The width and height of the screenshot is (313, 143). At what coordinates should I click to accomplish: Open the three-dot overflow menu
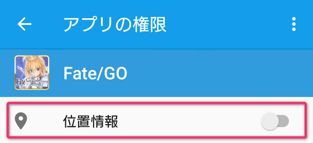point(294,24)
